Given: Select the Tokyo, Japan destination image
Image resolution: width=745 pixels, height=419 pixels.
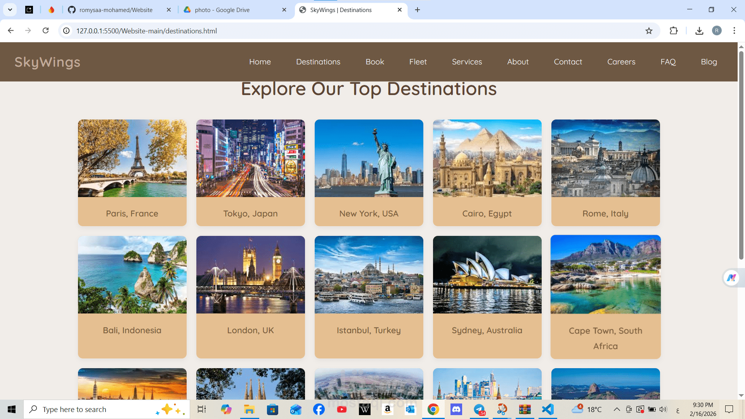Looking at the screenshot, I should point(250,158).
